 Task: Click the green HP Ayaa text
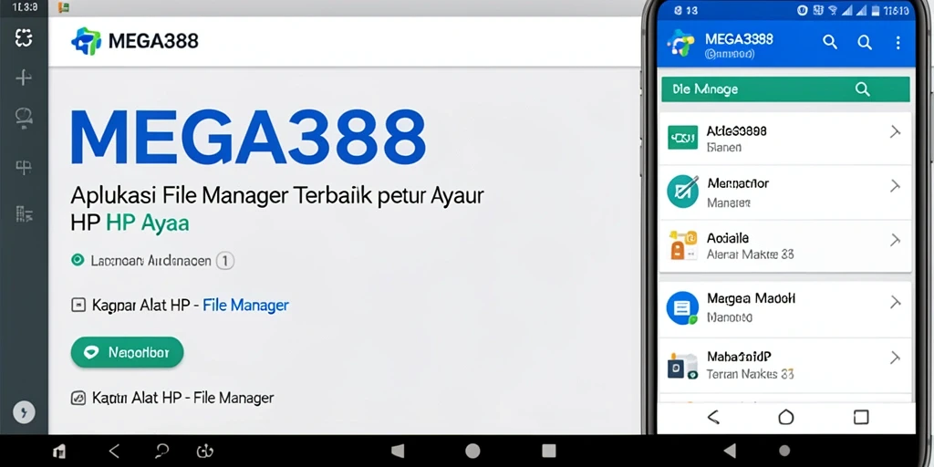(147, 223)
